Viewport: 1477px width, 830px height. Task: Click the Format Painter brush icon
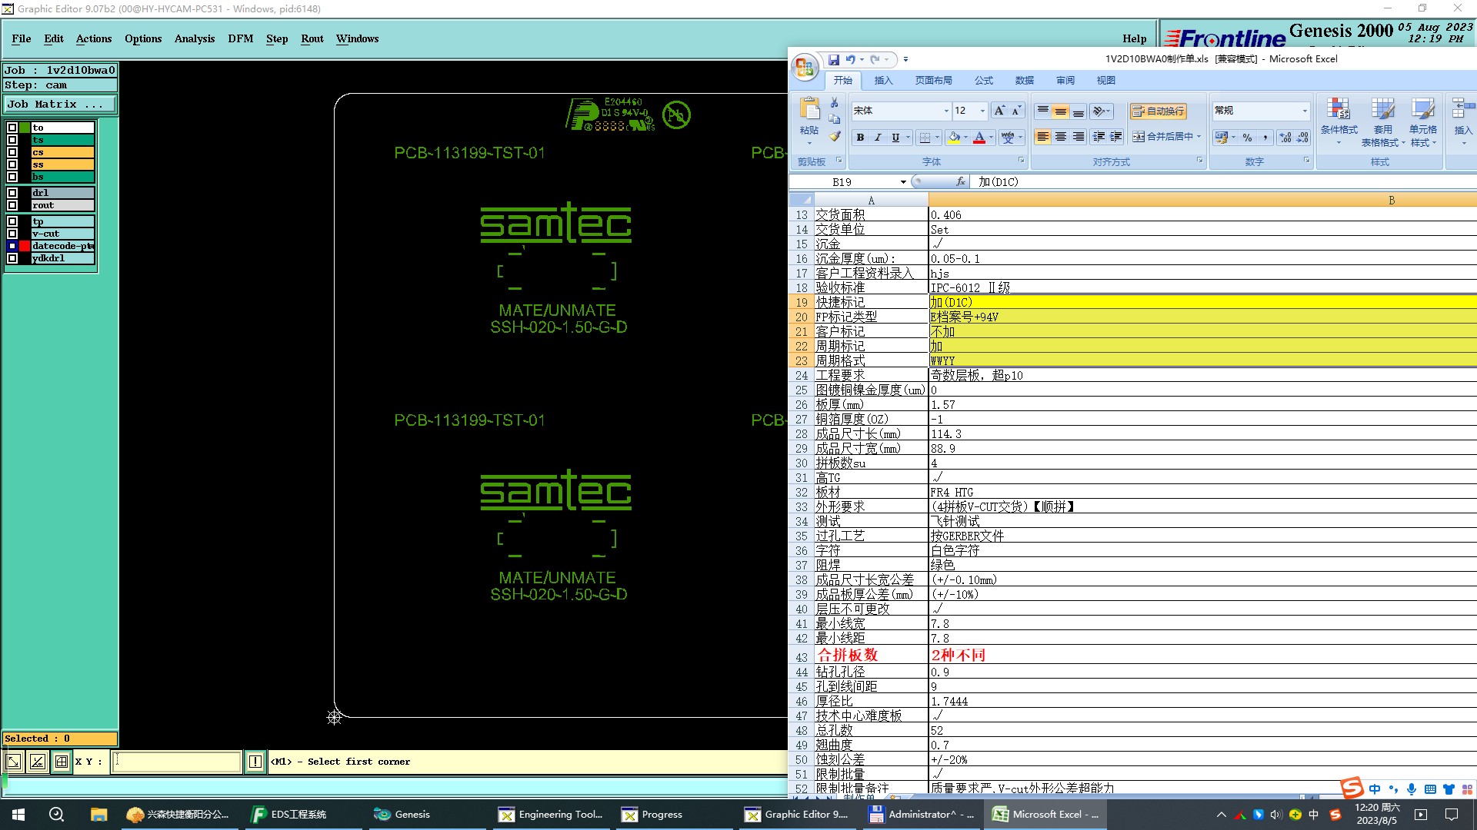(835, 137)
